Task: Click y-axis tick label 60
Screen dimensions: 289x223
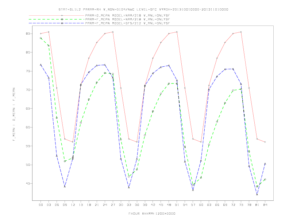Action: [28, 127]
